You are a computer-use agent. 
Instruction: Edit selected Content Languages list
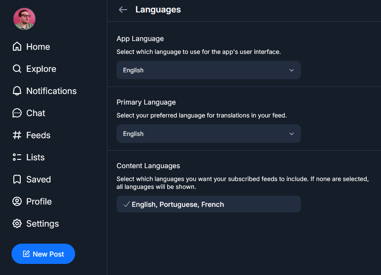pyautogui.click(x=208, y=204)
